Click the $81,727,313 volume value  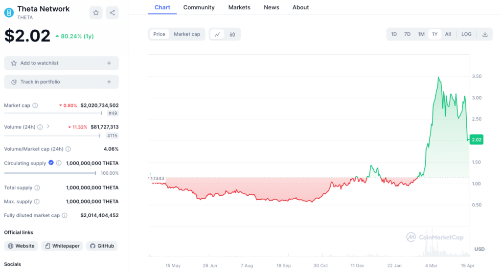105,127
